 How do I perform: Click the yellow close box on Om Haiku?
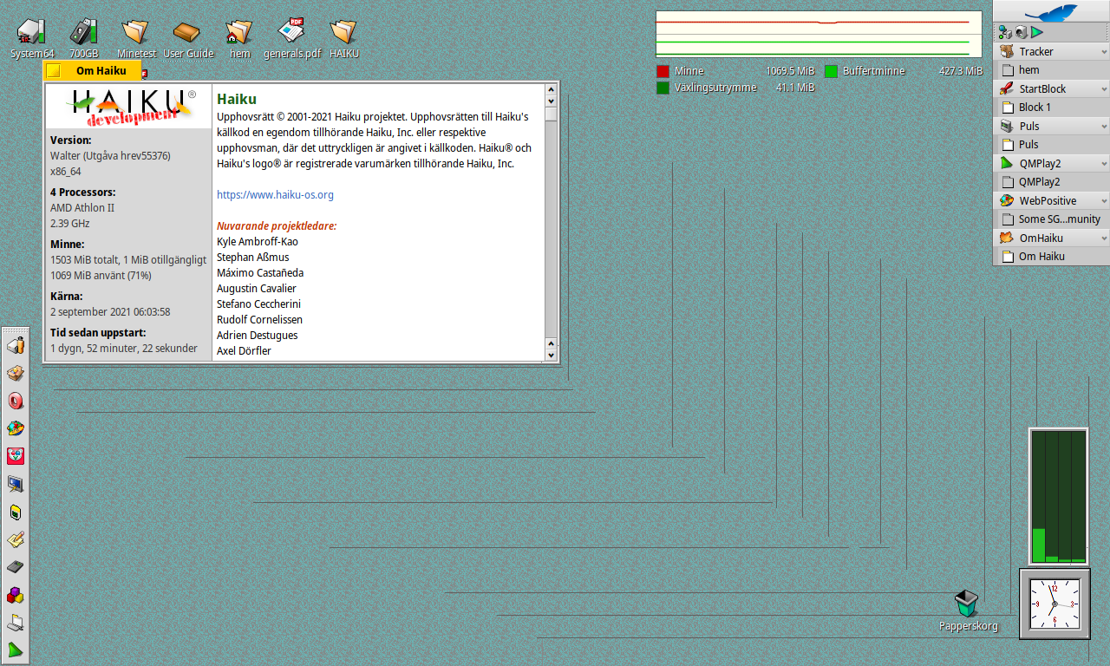tap(54, 71)
